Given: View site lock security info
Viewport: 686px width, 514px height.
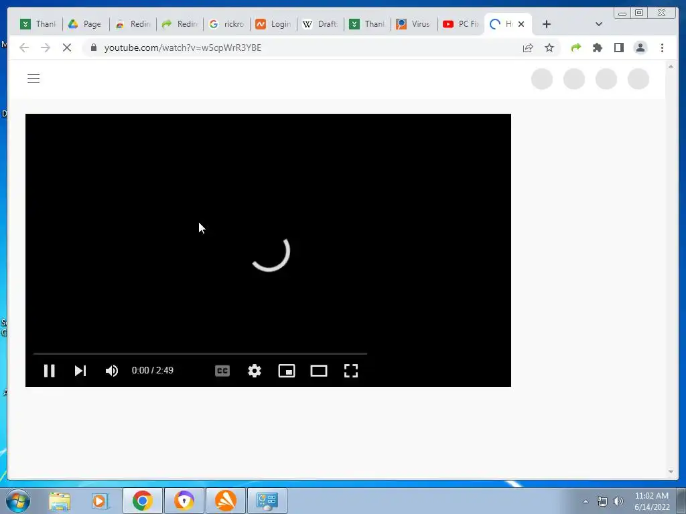Looking at the screenshot, I should coord(94,48).
